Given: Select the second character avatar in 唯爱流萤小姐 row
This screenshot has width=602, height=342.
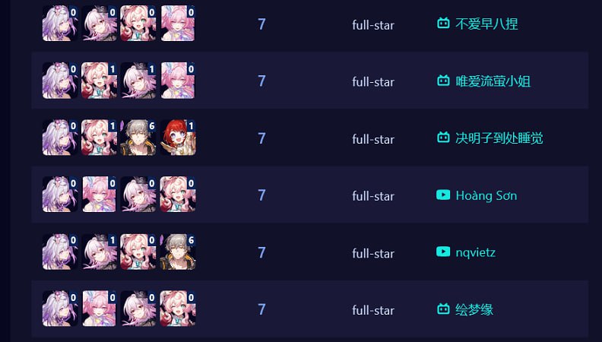Looking at the screenshot, I should 99,81.
